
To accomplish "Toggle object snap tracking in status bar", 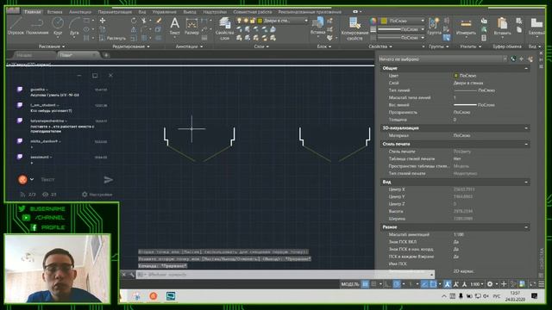I will 424,284.
